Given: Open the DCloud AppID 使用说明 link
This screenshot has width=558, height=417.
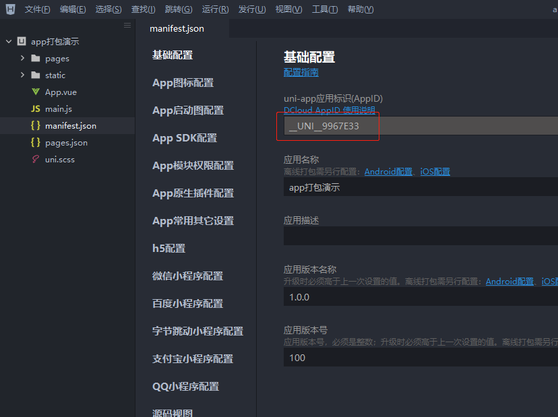Looking at the screenshot, I should pos(328,110).
